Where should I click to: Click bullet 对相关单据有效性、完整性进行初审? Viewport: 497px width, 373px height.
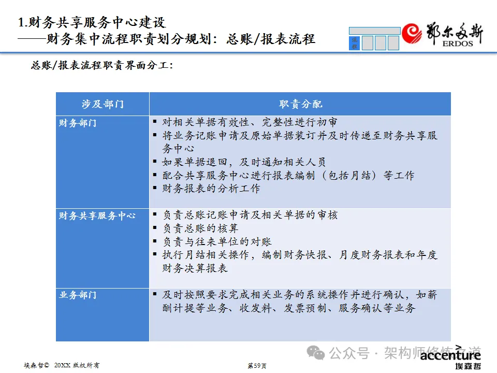pyautogui.click(x=250, y=122)
